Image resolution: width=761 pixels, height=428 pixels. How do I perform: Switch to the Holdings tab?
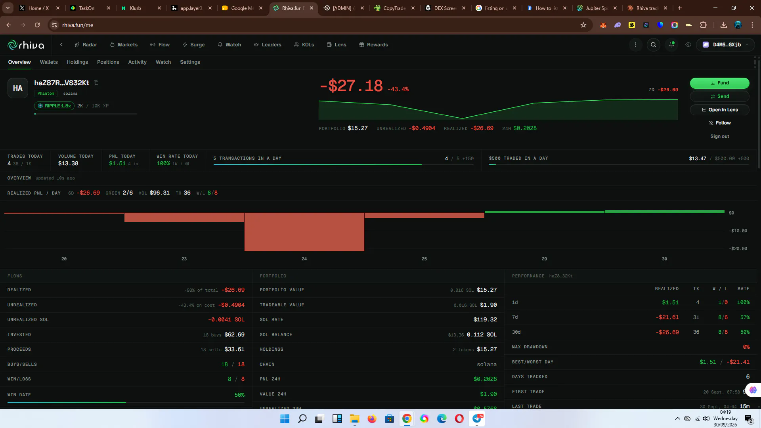coord(77,62)
